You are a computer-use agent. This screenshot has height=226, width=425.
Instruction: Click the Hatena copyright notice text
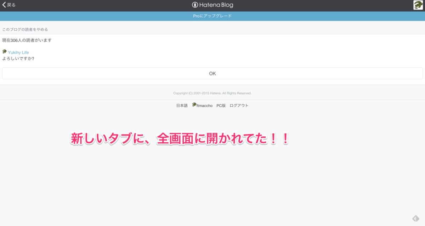point(212,93)
